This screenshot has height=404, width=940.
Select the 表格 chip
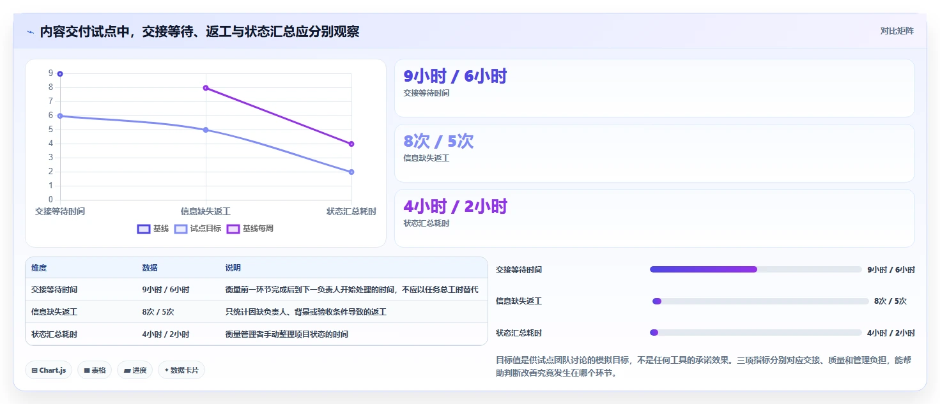(x=95, y=370)
